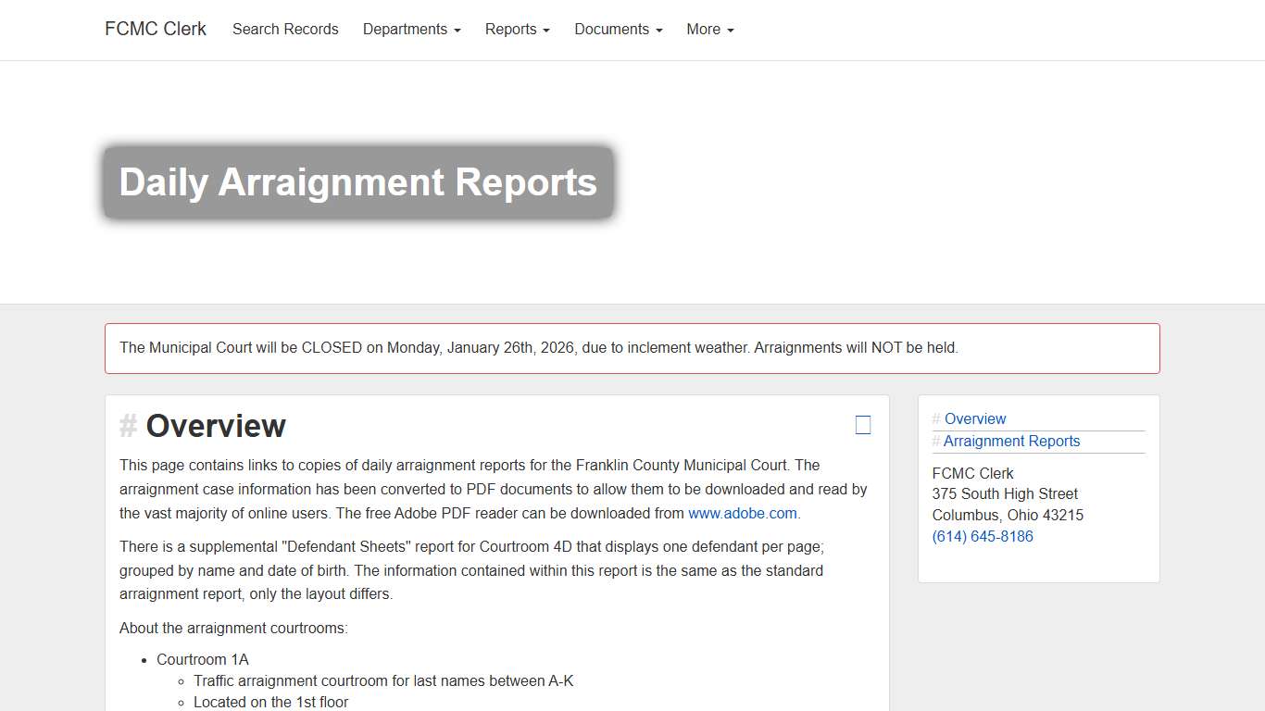Click the Documents menu chevron
The width and height of the screenshot is (1265, 711).
coord(658,30)
